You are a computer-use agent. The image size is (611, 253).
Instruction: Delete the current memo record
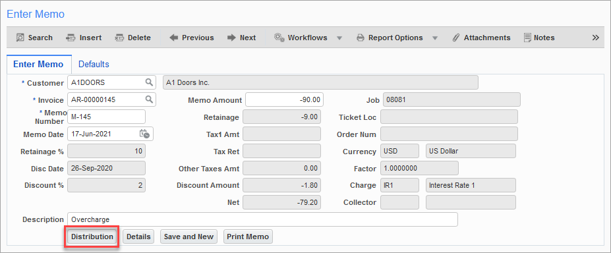[x=133, y=38]
